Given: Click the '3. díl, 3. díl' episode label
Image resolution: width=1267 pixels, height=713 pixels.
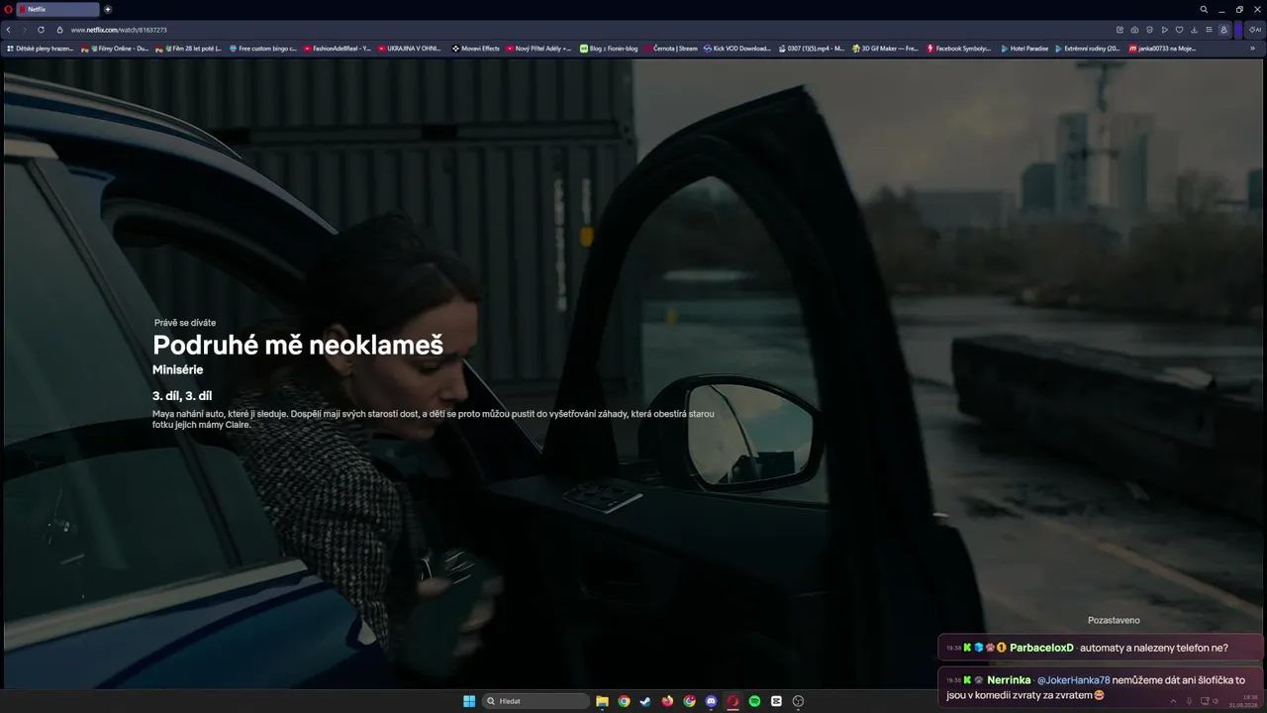Looking at the screenshot, I should pos(182,396).
